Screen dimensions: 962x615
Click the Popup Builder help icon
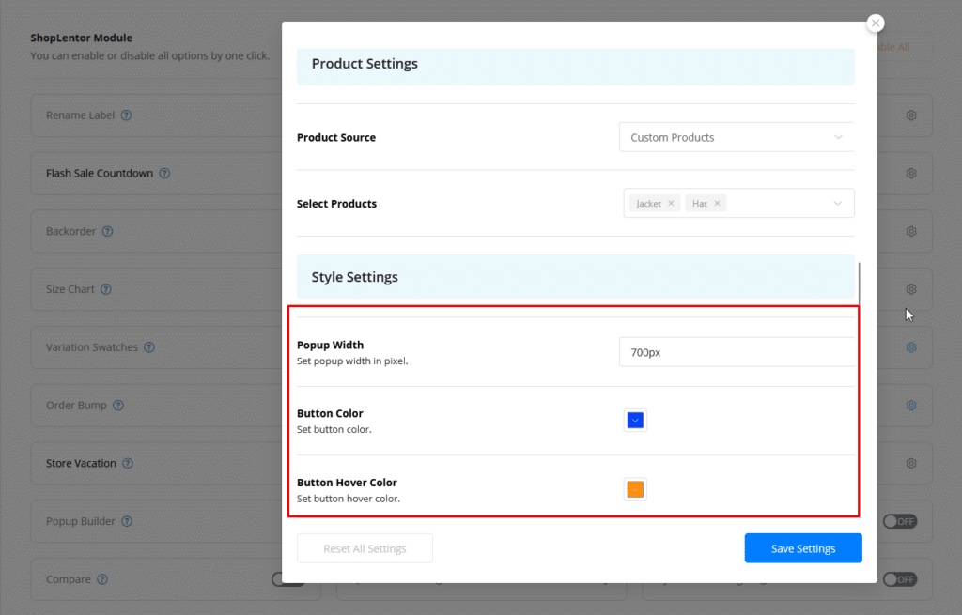pos(127,521)
